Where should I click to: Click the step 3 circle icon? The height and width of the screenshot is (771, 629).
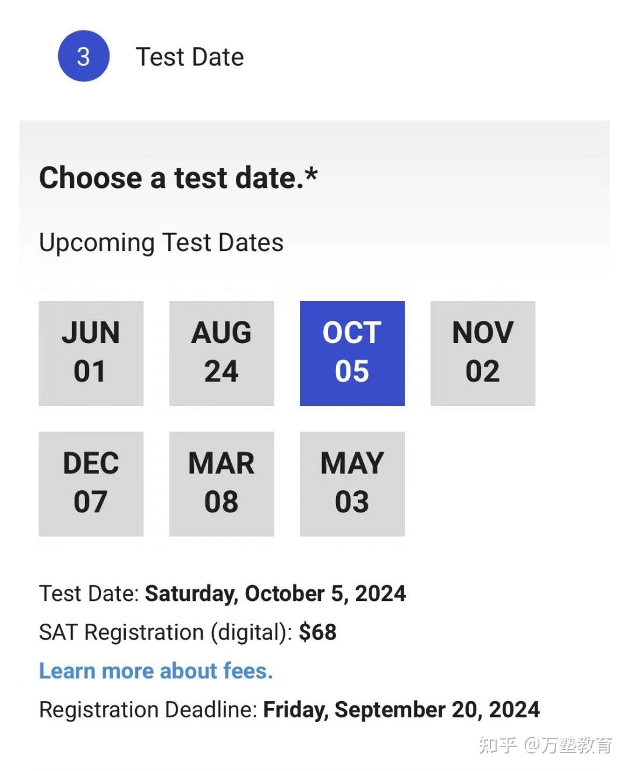[83, 56]
